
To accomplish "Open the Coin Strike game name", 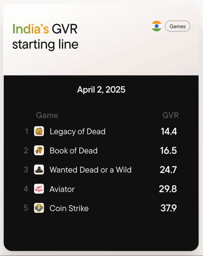I will 69,208.
